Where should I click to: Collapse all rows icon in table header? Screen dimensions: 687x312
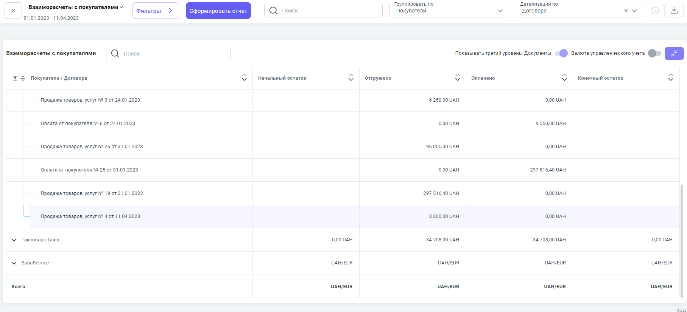[x=23, y=78]
